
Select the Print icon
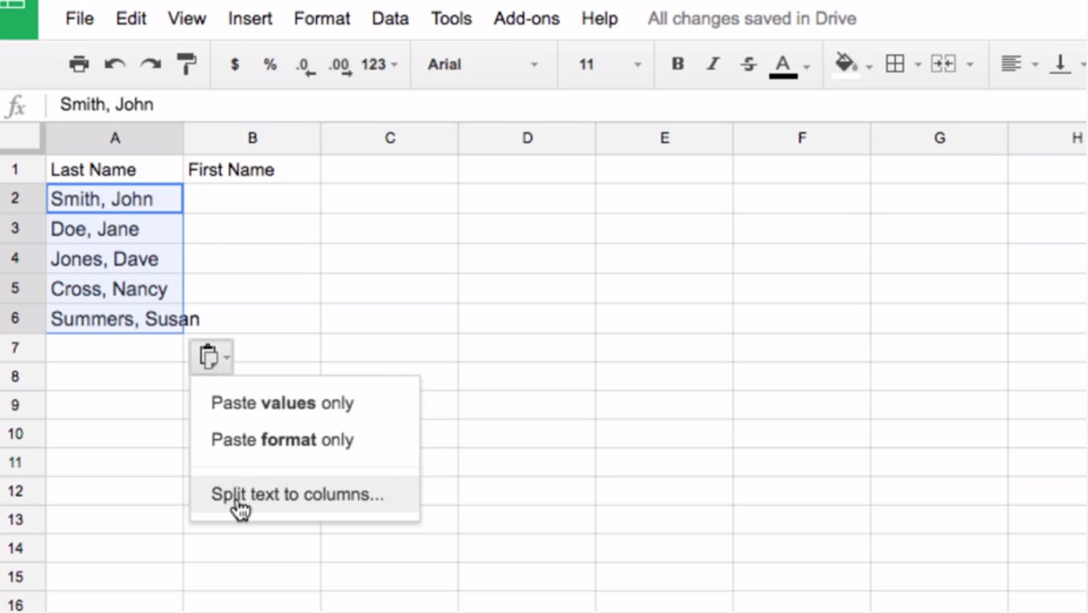pyautogui.click(x=79, y=64)
